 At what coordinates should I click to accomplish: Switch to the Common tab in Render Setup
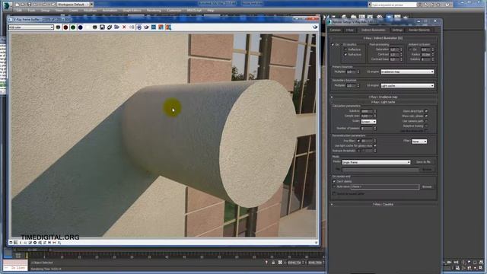335,30
